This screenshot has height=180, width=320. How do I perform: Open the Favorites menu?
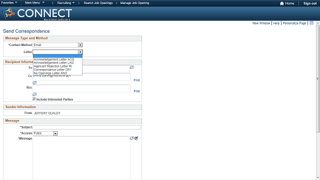tap(9, 3)
